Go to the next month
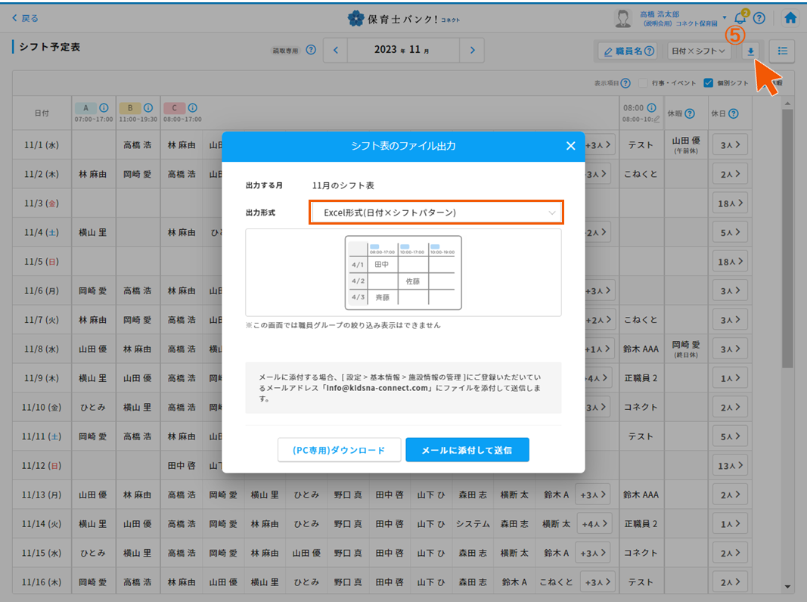807x605 pixels. [472, 51]
